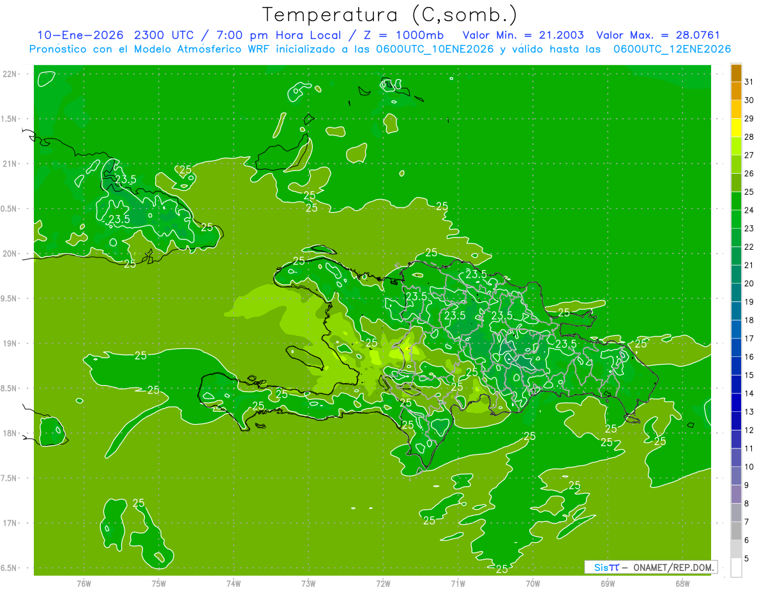Click the "21N" latitude label

[10, 164]
